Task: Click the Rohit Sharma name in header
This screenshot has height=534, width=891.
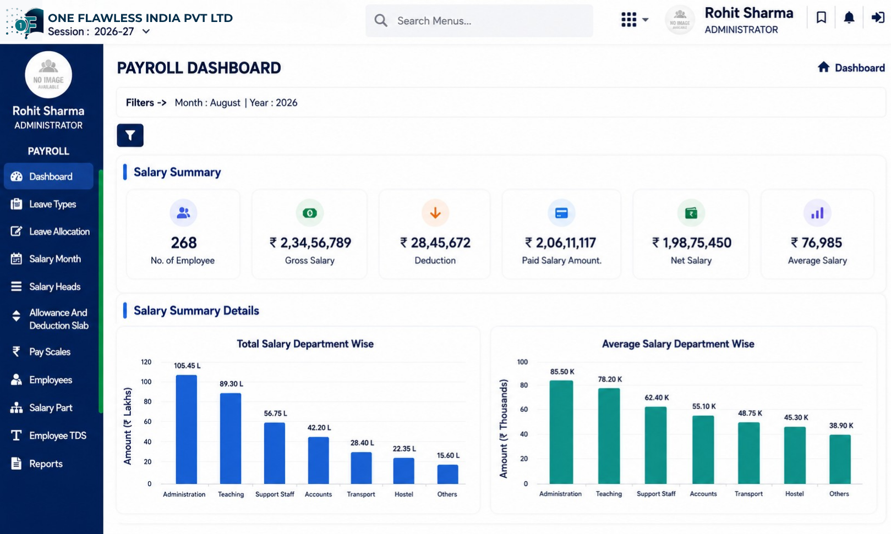Action: (749, 13)
